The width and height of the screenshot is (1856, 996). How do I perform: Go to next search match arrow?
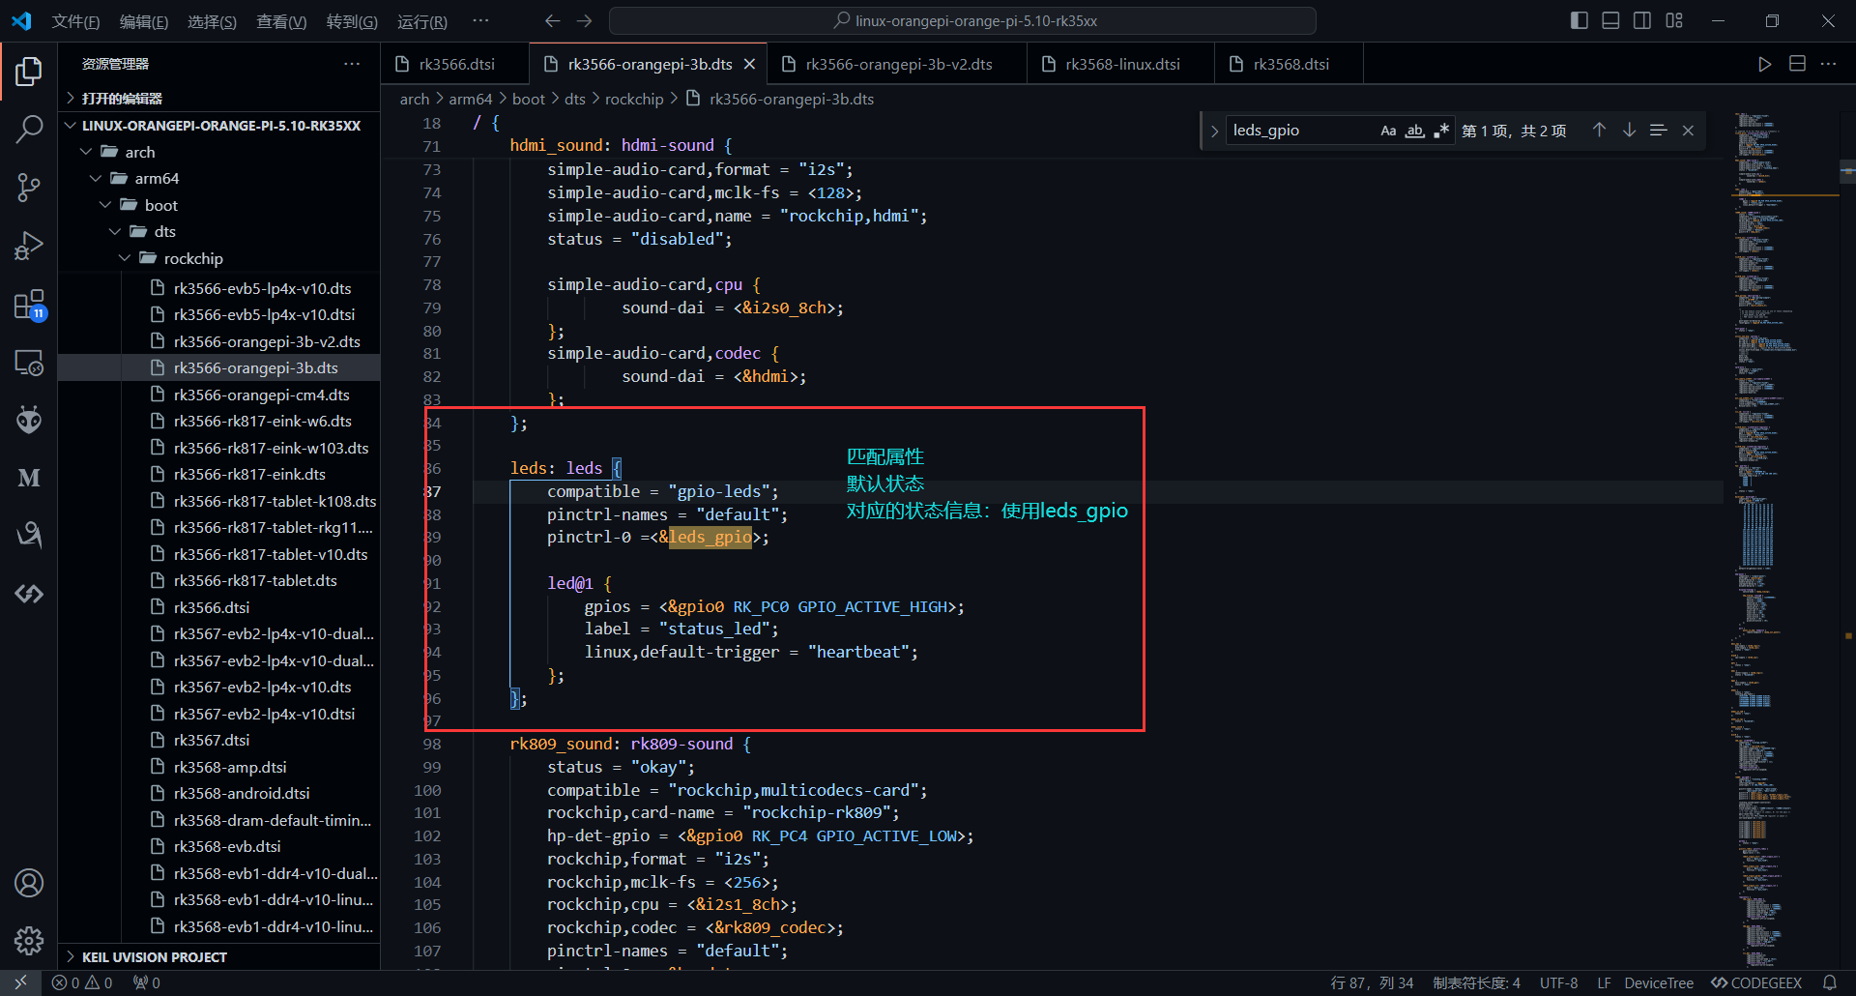click(1629, 131)
